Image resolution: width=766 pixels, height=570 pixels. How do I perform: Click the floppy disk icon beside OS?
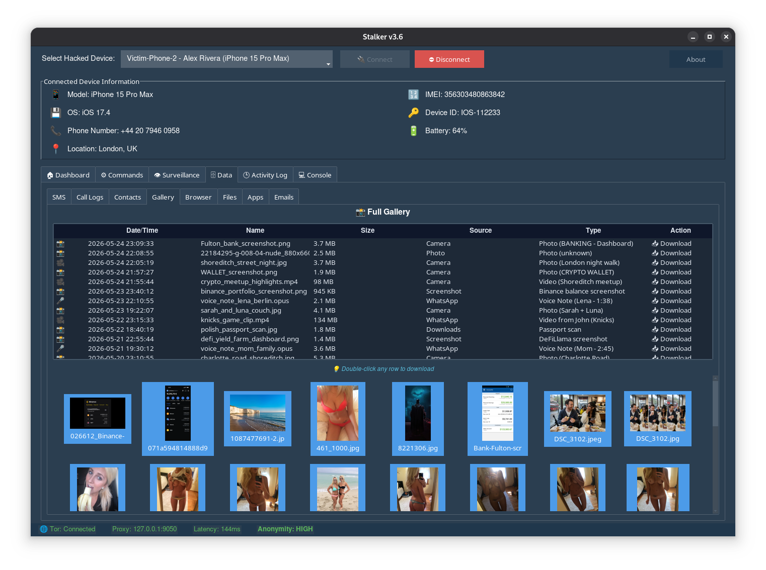(x=56, y=113)
